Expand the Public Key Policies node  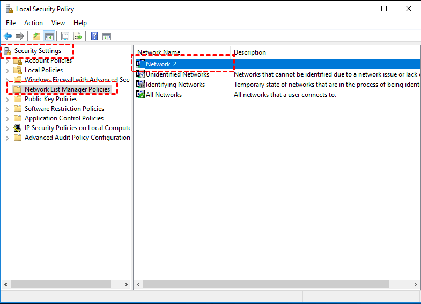point(8,99)
